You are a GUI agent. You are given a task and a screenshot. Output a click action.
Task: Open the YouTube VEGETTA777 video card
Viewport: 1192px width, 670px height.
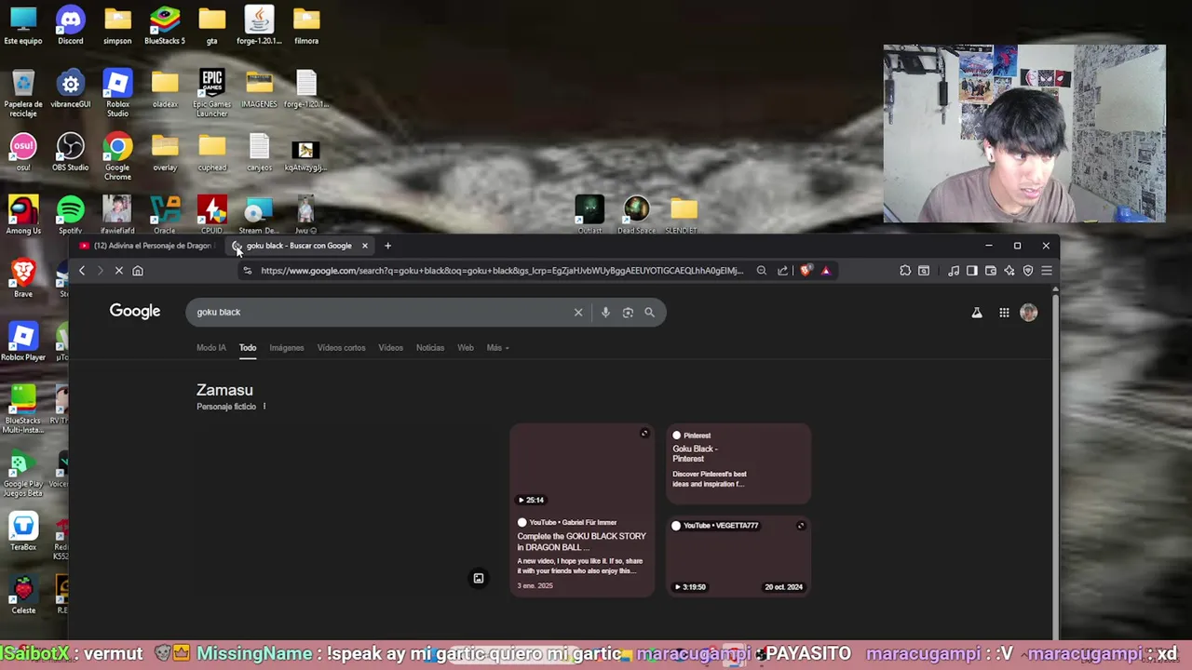738,556
